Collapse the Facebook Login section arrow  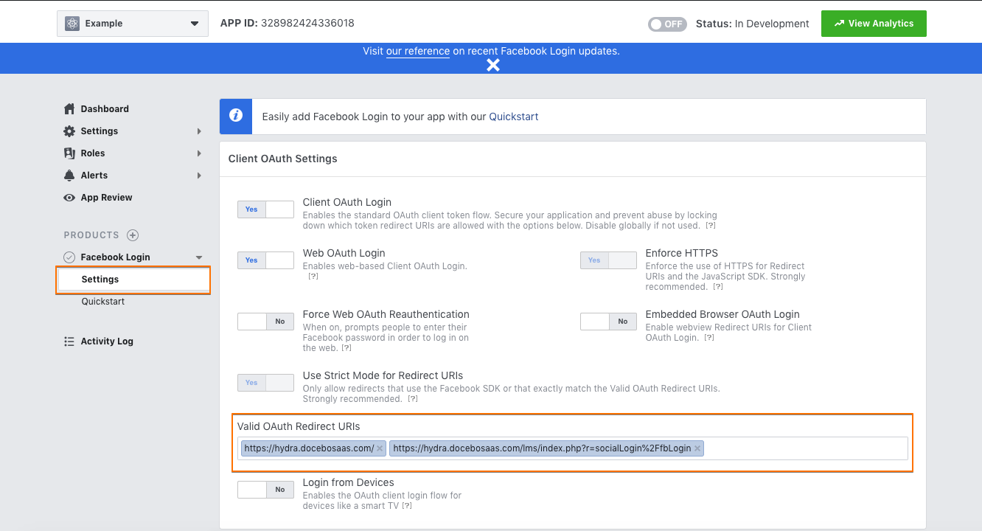click(x=198, y=257)
